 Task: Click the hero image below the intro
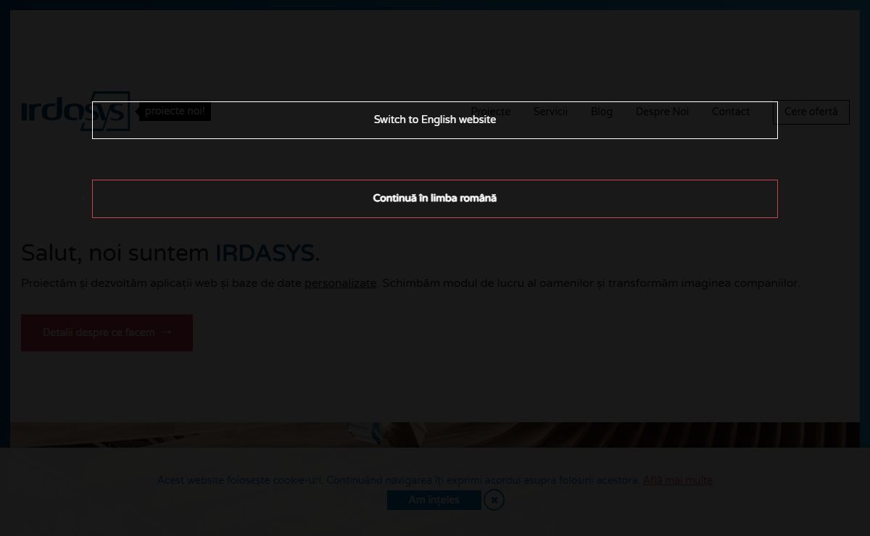[x=435, y=435]
